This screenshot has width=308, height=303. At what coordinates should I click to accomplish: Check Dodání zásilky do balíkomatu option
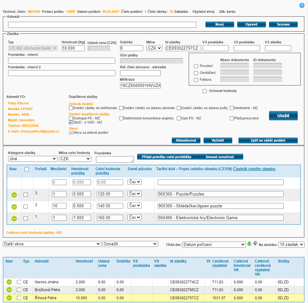click(71, 108)
